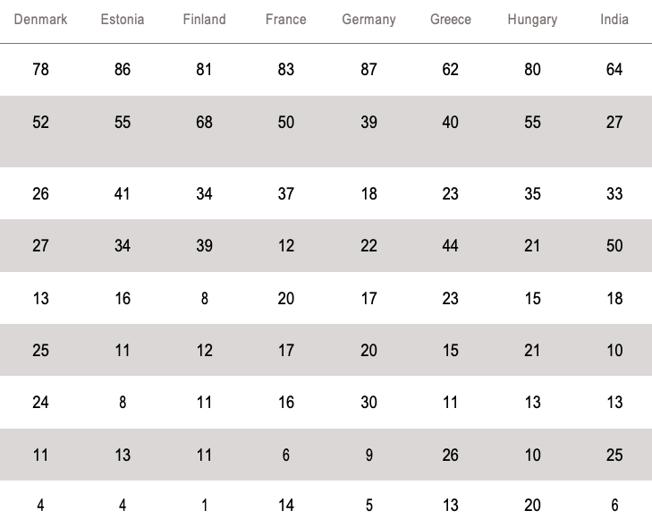Click the Hungary column header

coord(532,20)
